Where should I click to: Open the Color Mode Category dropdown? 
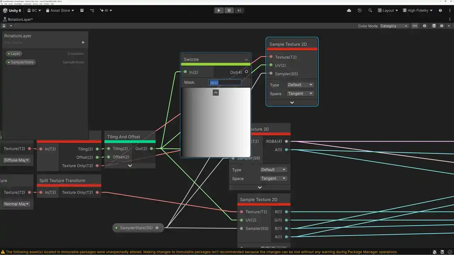[394, 26]
